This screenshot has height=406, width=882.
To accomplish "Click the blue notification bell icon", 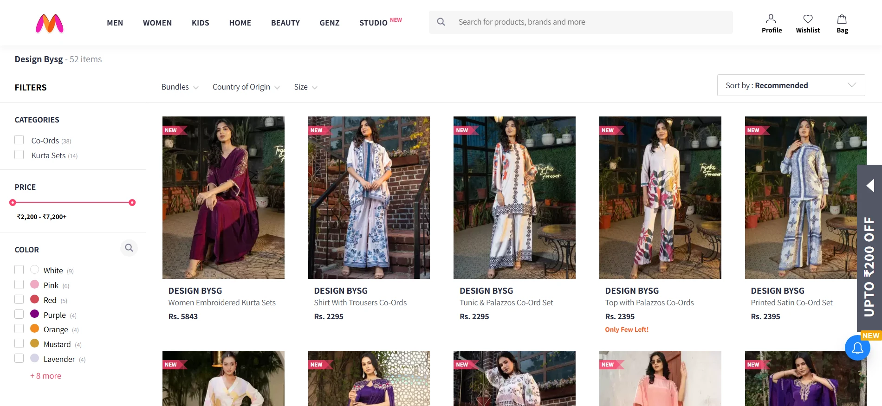I will click(857, 348).
